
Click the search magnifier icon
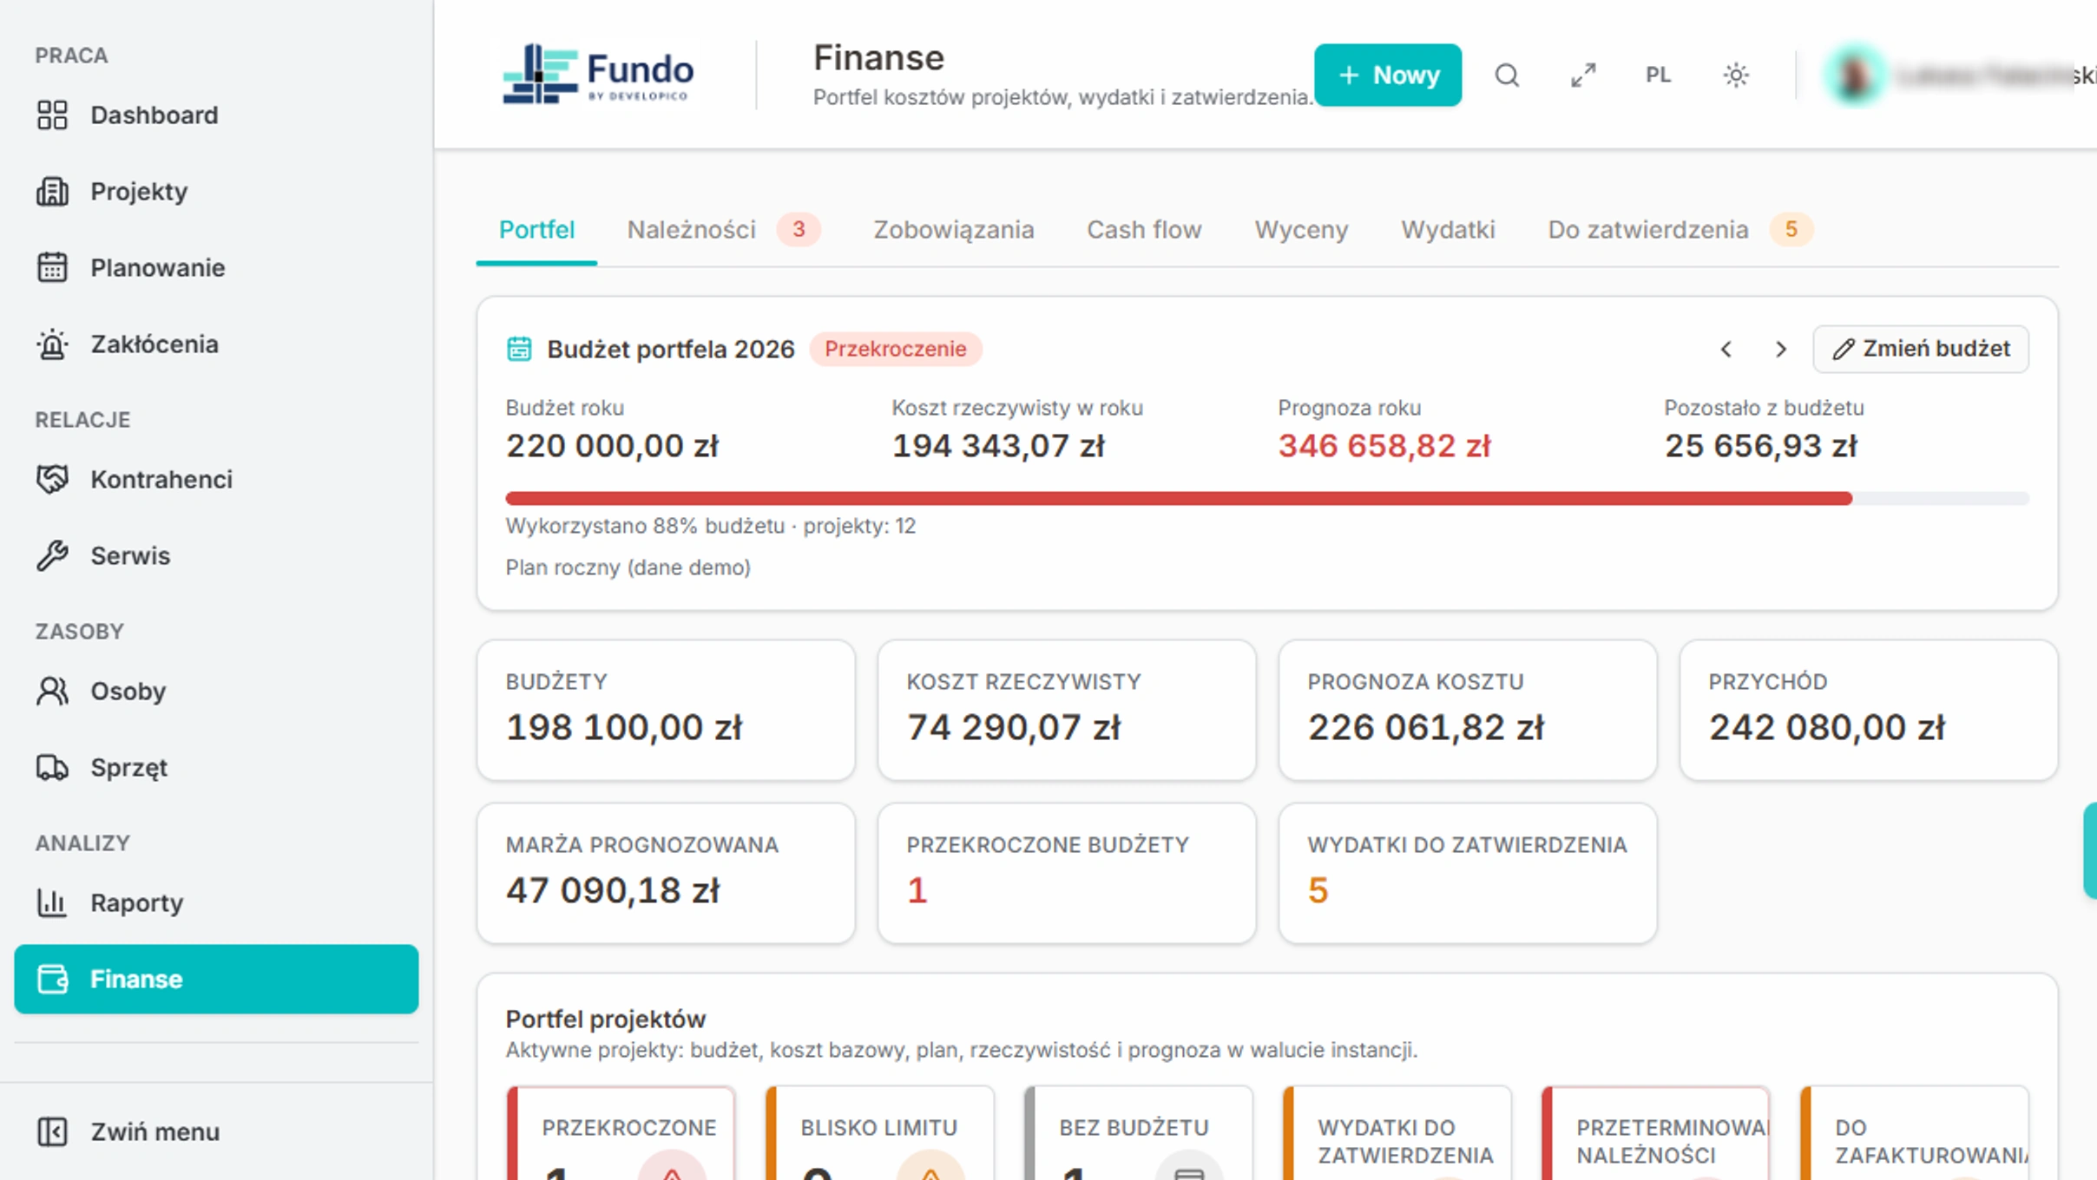(x=1507, y=75)
